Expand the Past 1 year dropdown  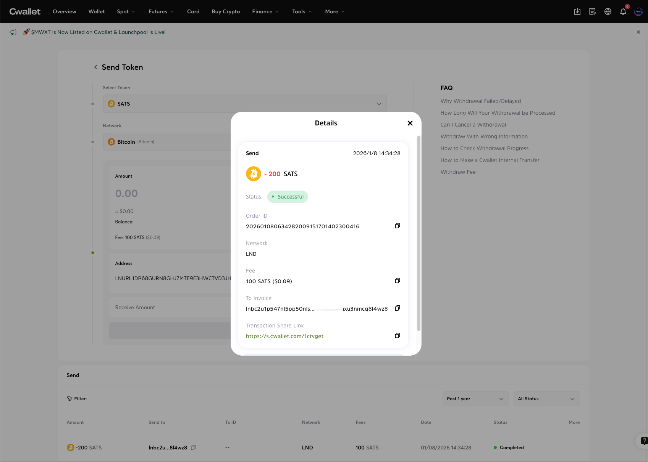coord(475,399)
